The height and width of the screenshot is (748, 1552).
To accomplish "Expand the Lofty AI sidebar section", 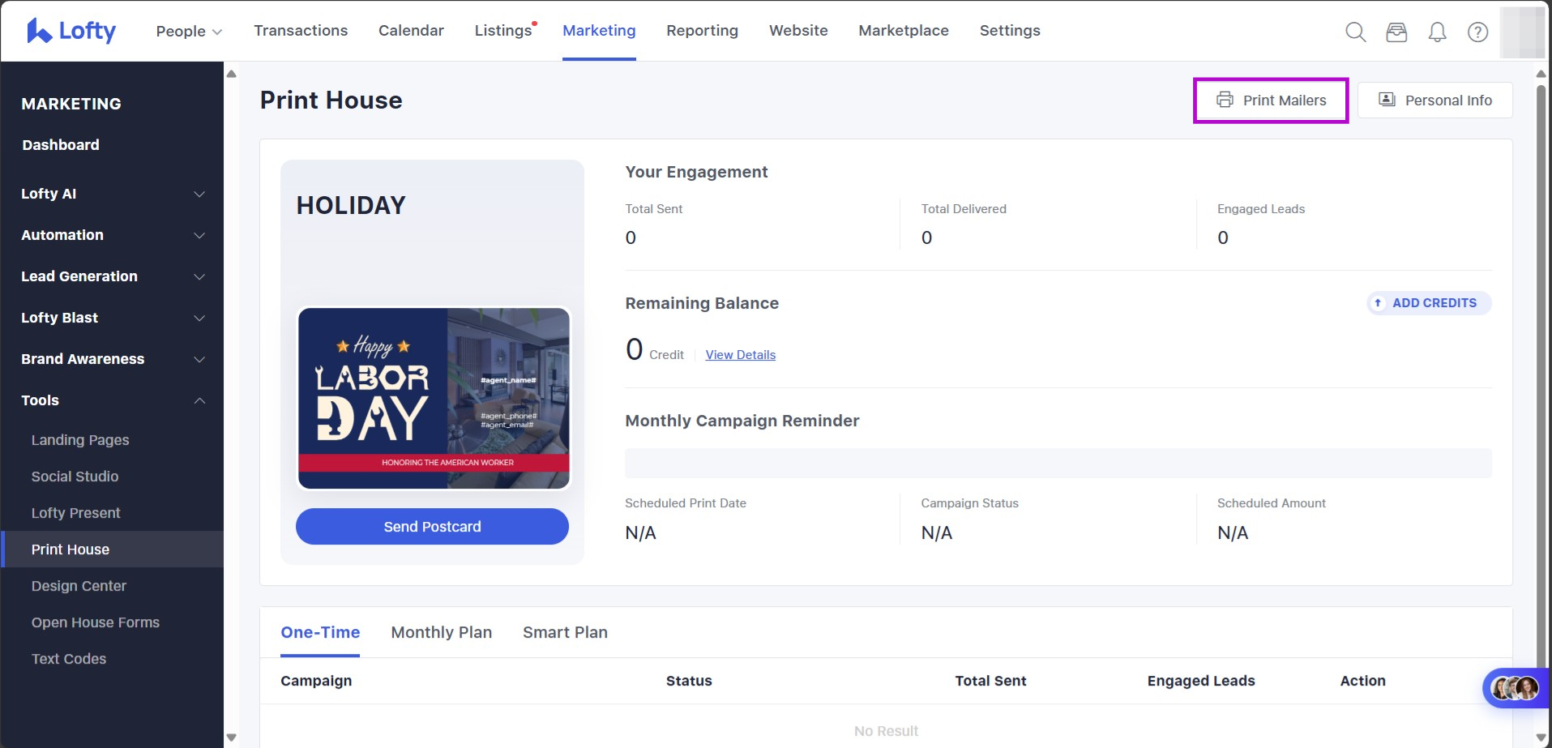I will pyautogui.click(x=112, y=194).
